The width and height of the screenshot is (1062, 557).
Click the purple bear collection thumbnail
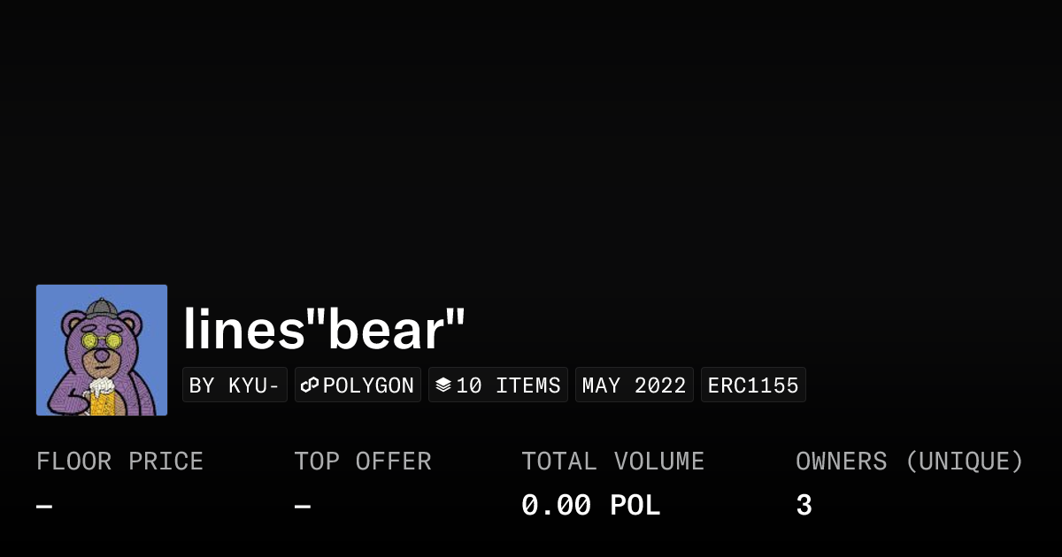[102, 350]
